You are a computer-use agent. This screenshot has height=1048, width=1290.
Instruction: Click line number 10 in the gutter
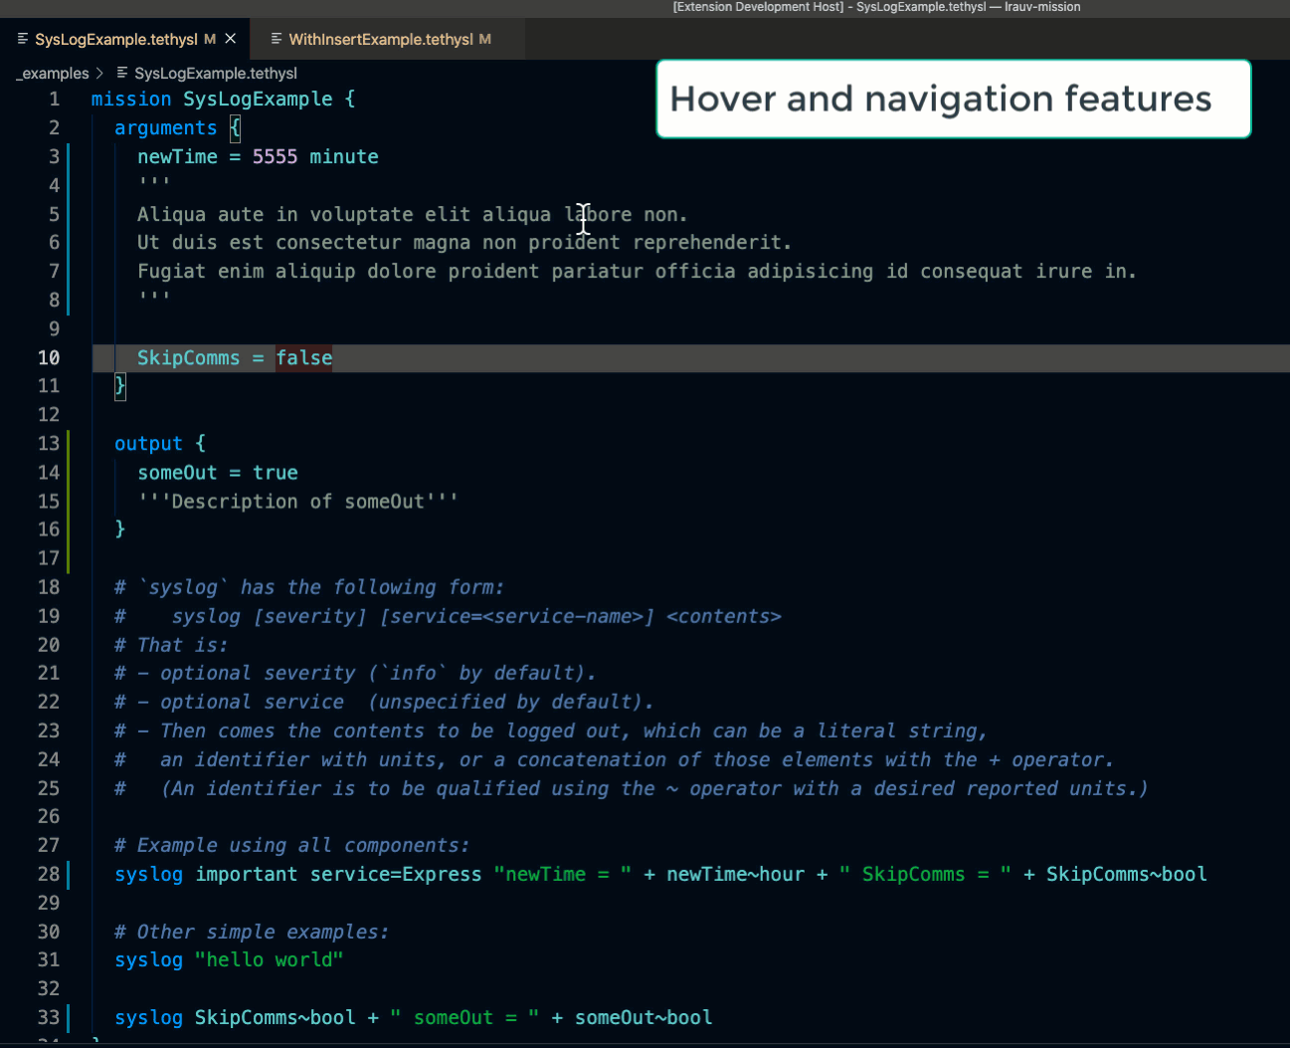point(49,357)
